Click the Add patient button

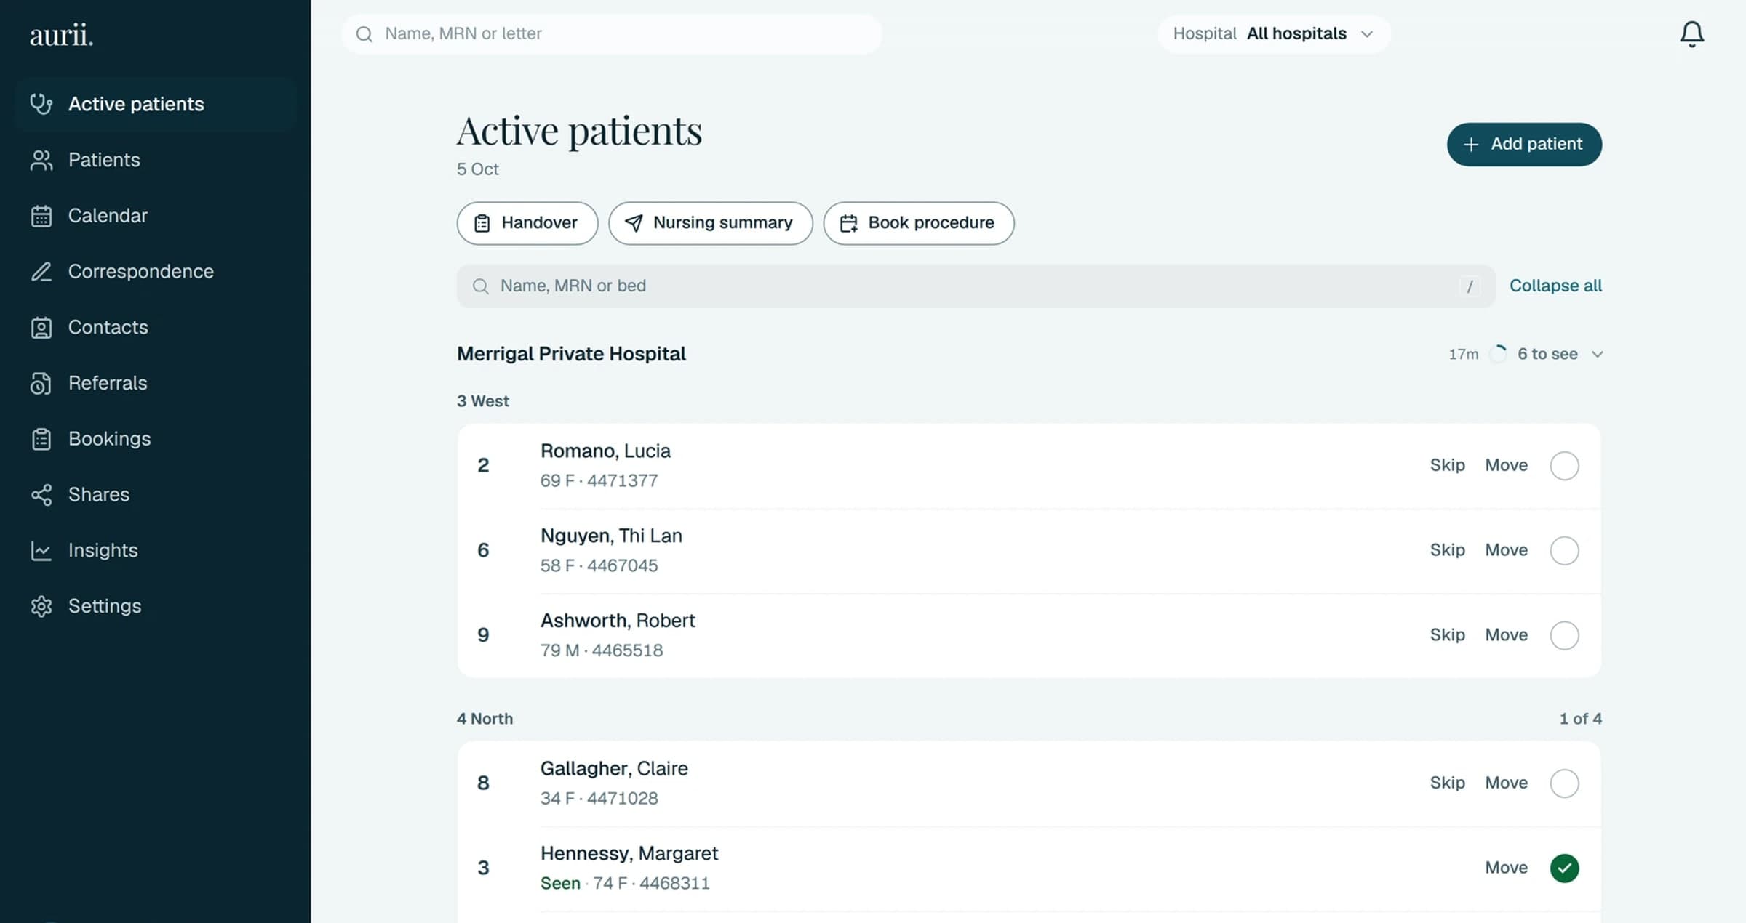(x=1524, y=145)
